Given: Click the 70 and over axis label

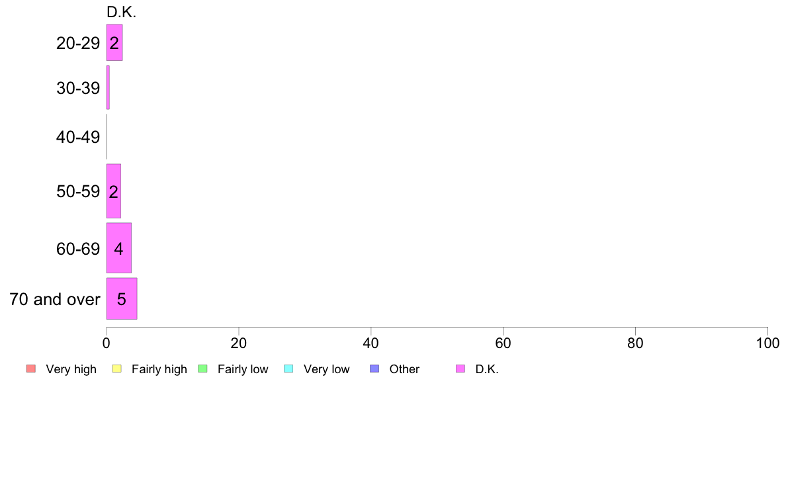Looking at the screenshot, I should tap(55, 300).
